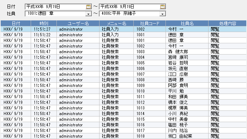Select employee name 小川 真紀
The width and height of the screenshot is (247, 139).
187,114
